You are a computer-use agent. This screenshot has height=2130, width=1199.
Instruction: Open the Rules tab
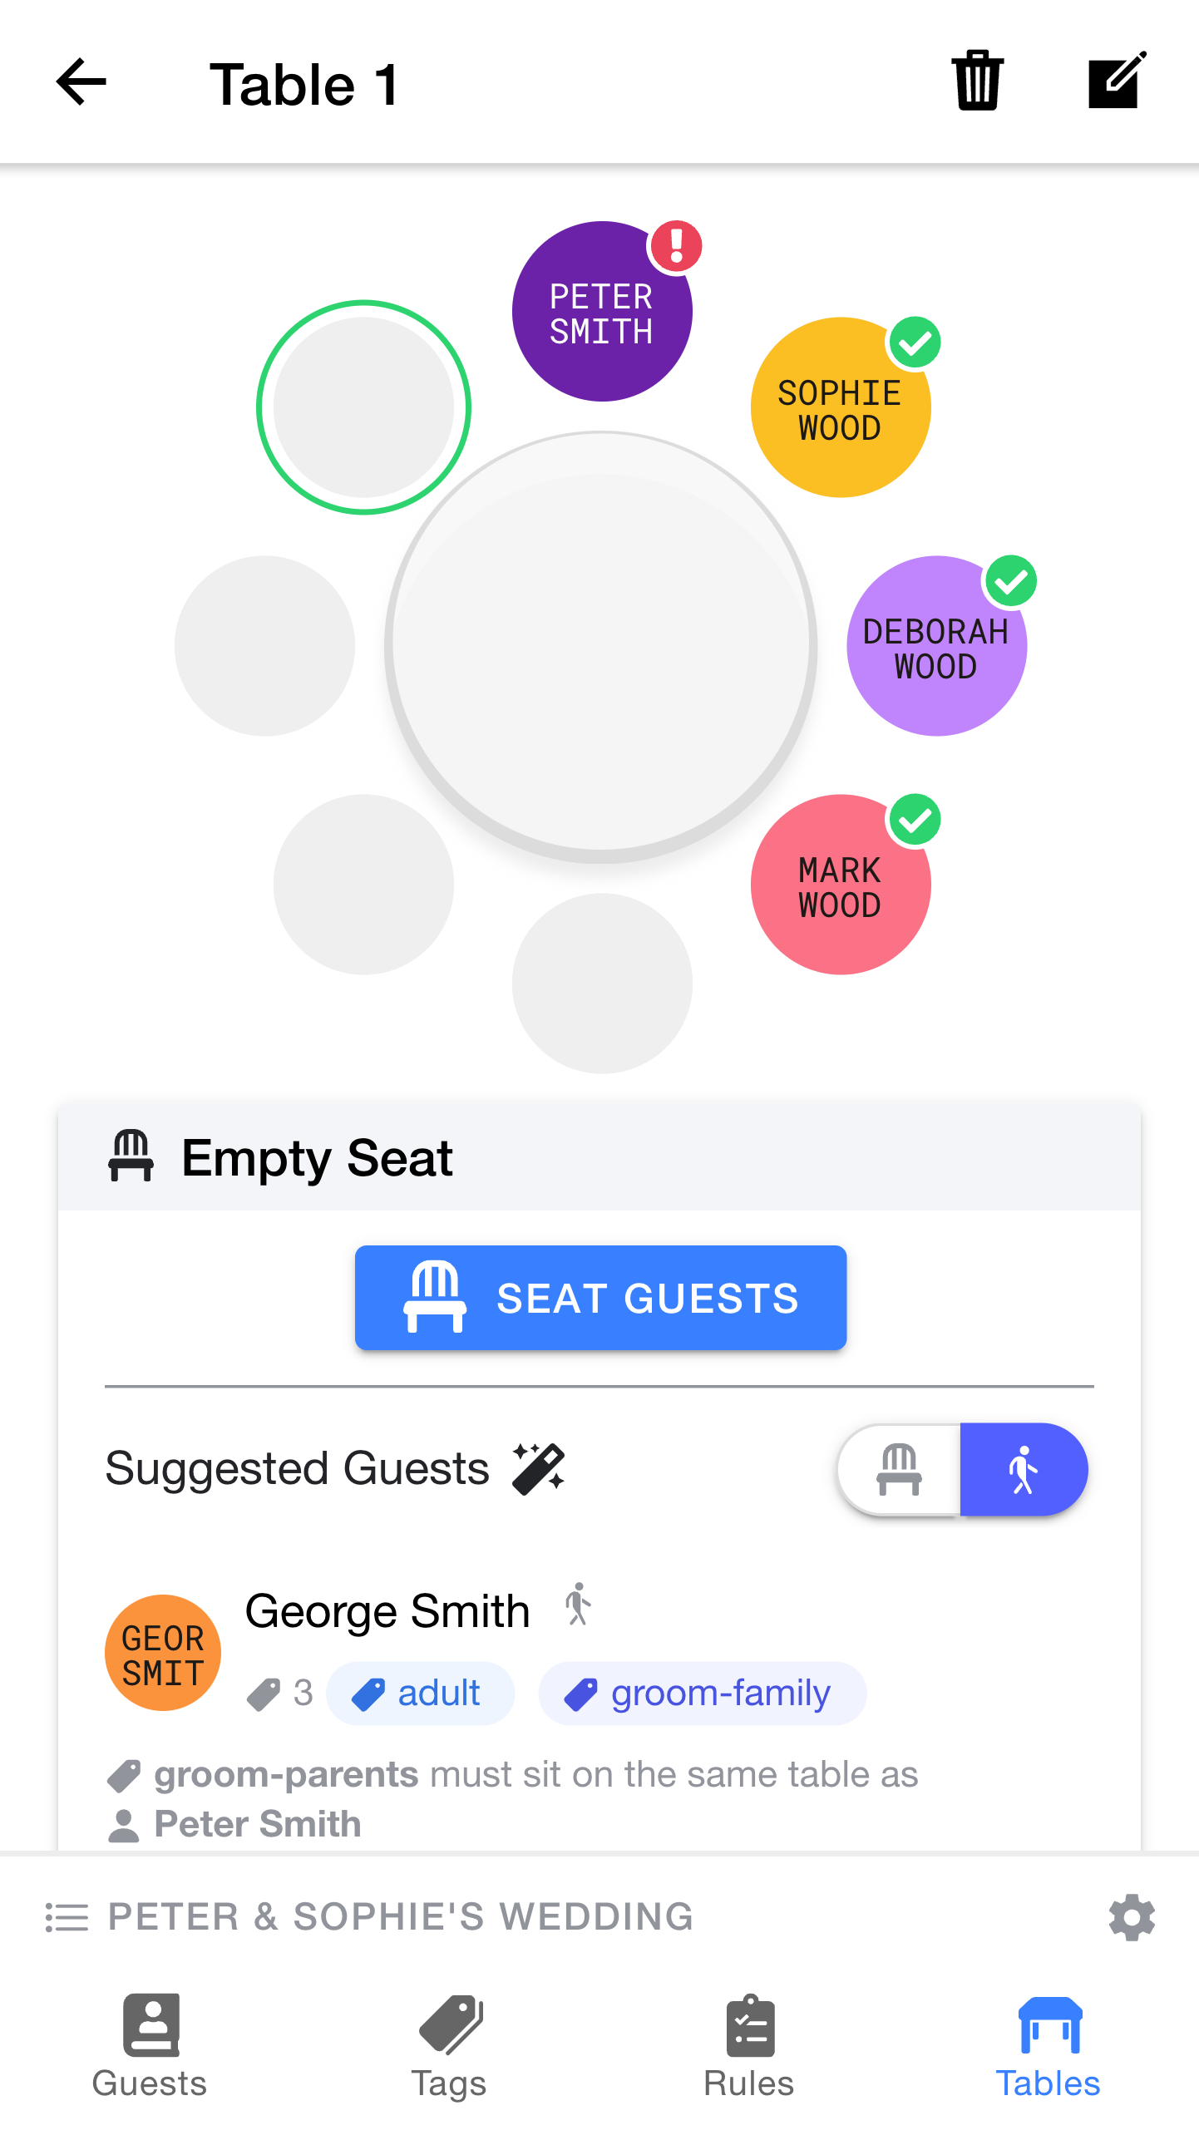tap(749, 2047)
